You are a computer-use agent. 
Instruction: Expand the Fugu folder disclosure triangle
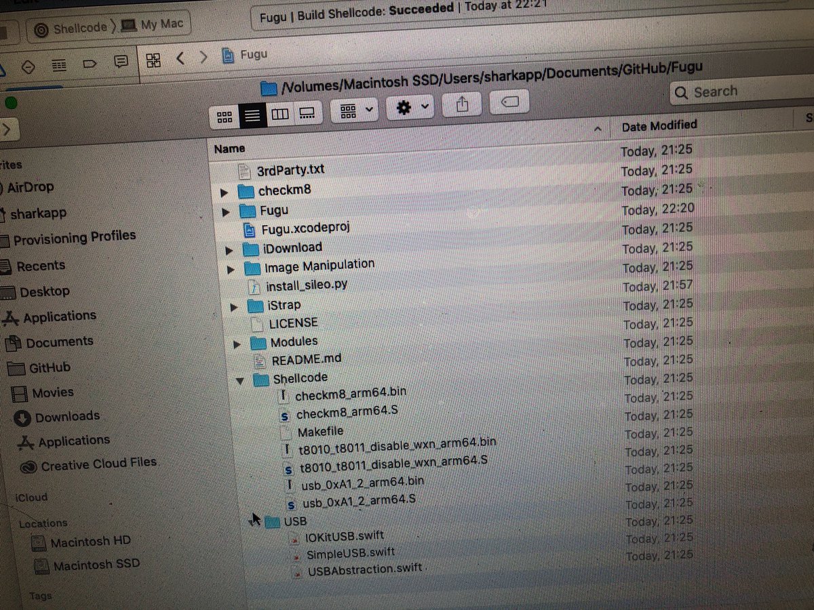[226, 212]
